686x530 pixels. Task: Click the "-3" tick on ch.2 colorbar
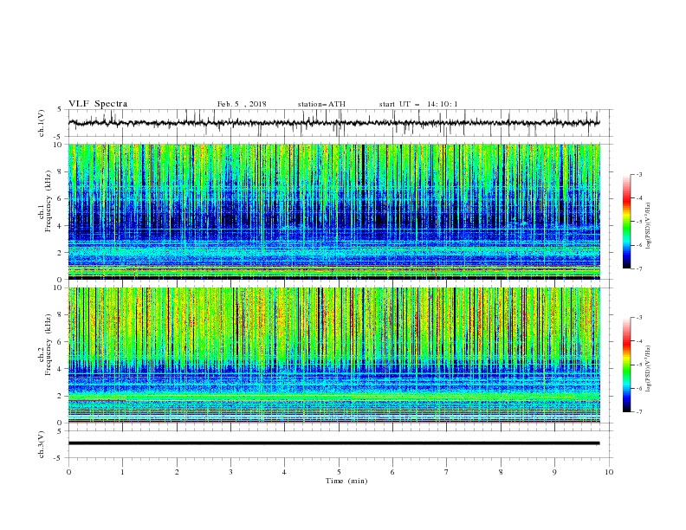639,318
